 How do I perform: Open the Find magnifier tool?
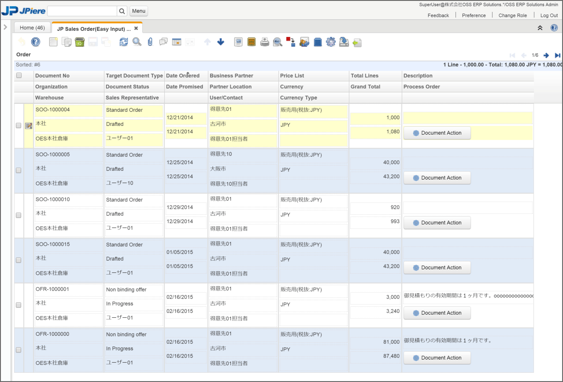coord(137,42)
